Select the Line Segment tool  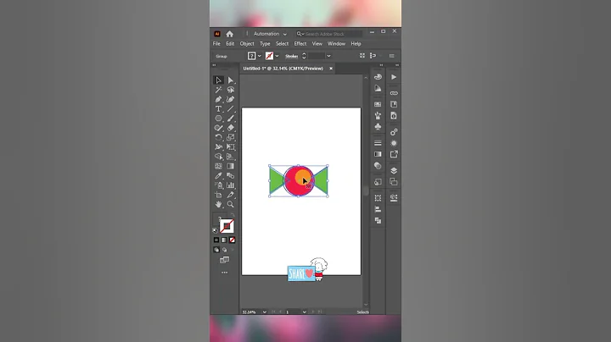tap(231, 109)
